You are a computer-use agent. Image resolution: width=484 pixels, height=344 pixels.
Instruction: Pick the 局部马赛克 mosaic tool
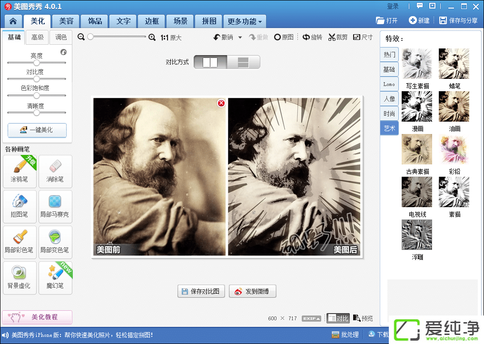click(x=55, y=206)
